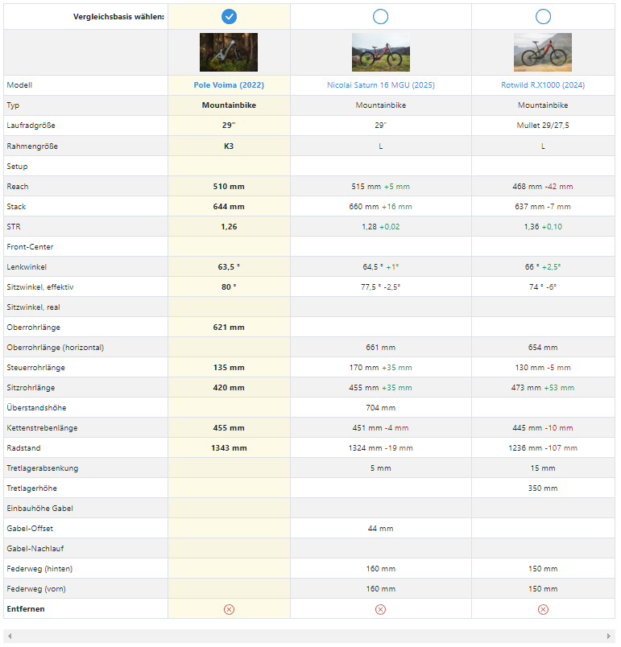Click Rotwild reach value 468 mm
Screen dimensions: 621x647
pyautogui.click(x=527, y=187)
